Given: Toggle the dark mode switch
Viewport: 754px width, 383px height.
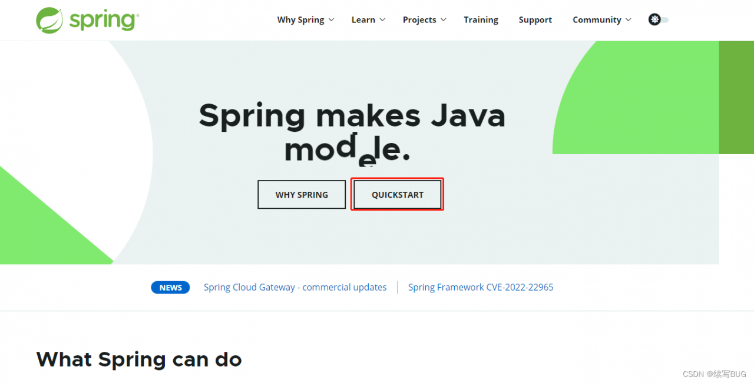Looking at the screenshot, I should point(659,19).
